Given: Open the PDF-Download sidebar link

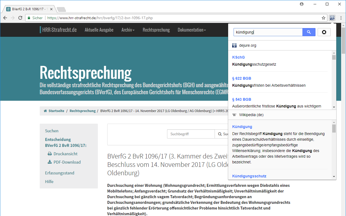Looking at the screenshot, I should [x=67, y=162].
